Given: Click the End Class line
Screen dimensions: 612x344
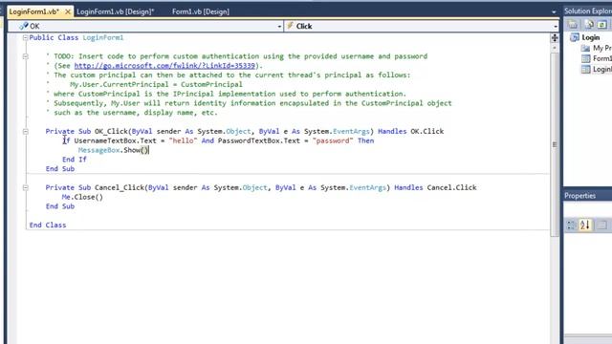Looking at the screenshot, I should (48, 226).
